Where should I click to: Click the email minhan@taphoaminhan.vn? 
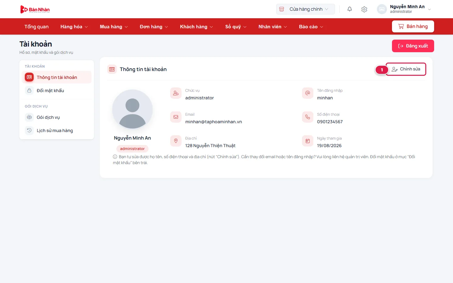[x=214, y=122]
